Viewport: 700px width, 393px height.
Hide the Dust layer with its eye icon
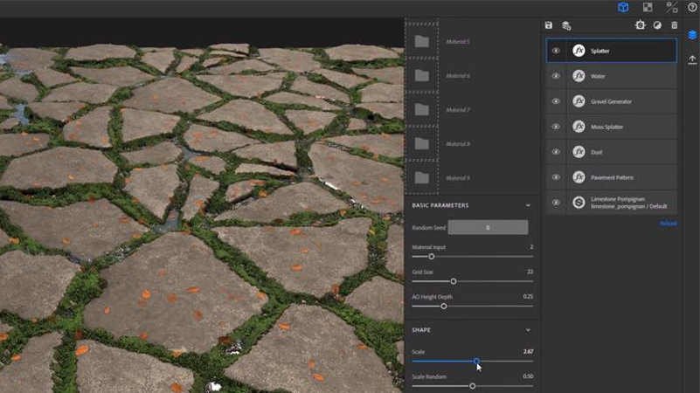pos(556,152)
